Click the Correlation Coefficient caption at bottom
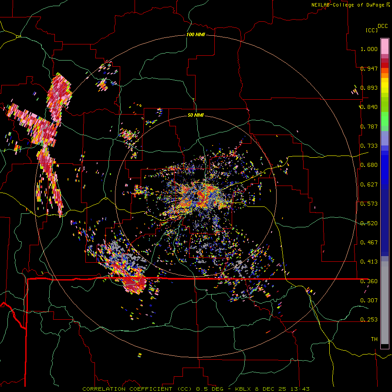Viewport: 392px width, 392px height. pyautogui.click(x=196, y=389)
